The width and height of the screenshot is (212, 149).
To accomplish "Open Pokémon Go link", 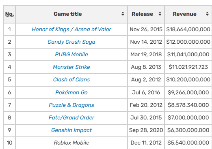I will tap(71, 92).
